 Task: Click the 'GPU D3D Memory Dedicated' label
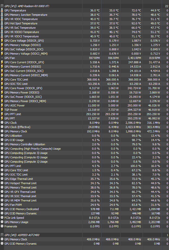(22, 209)
